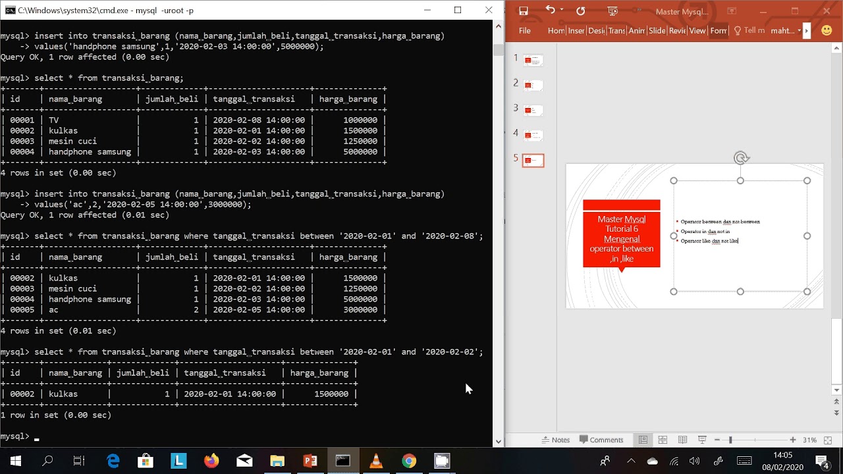Viewport: 843px width, 474px height.
Task: Open Google Chrome from the taskbar
Action: point(409,461)
